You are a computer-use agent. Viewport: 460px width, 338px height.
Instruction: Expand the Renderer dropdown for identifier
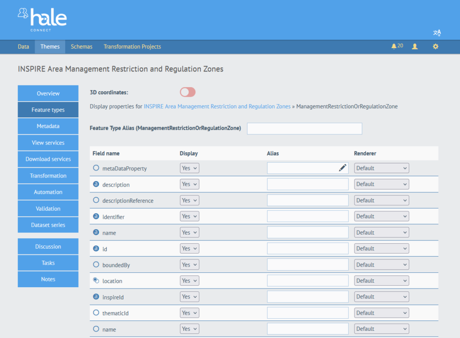(381, 216)
